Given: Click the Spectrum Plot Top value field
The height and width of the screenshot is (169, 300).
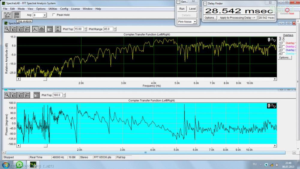Looking at the screenshot, I should click(x=79, y=29).
